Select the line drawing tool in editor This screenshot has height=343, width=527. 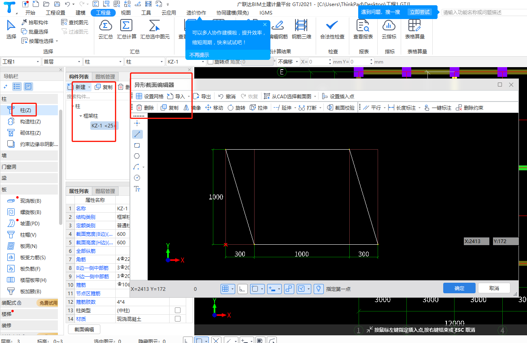click(x=137, y=134)
